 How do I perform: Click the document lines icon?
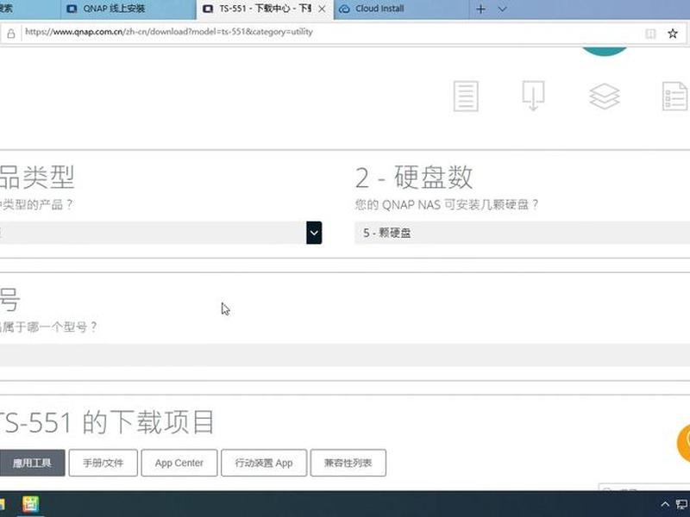(x=466, y=96)
